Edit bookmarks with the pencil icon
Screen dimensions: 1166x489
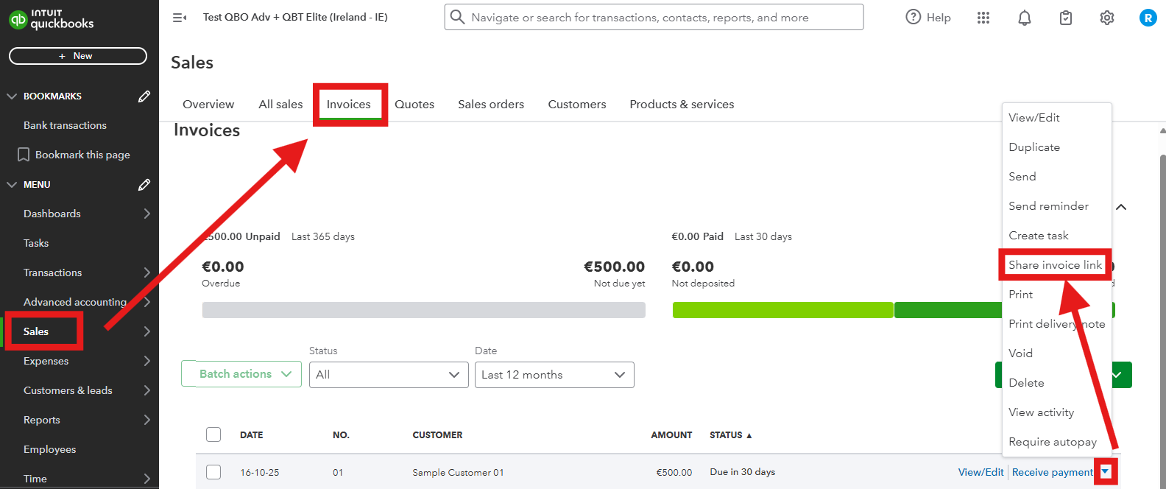pyautogui.click(x=144, y=96)
